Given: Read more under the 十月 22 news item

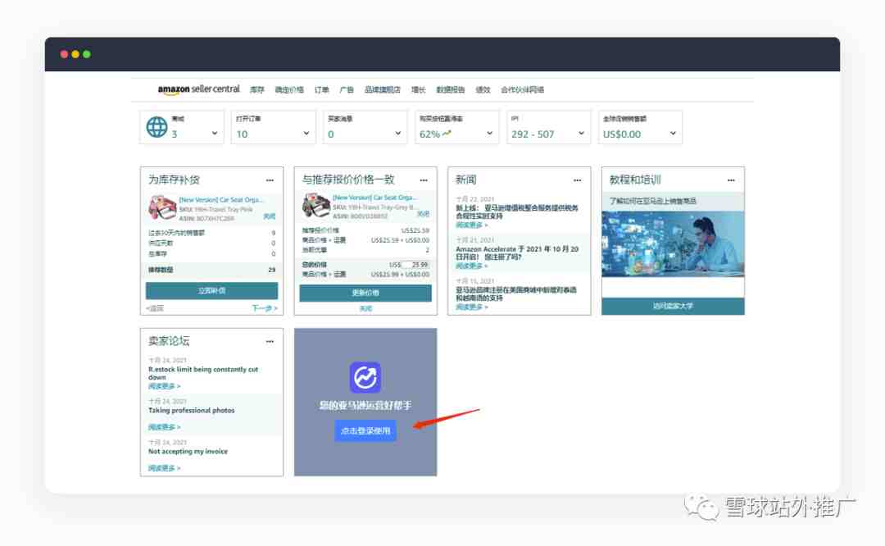Looking at the screenshot, I should click(x=471, y=225).
